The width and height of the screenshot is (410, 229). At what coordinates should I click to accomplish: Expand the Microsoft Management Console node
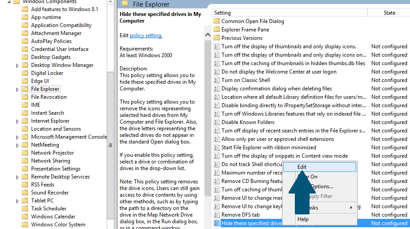click(x=17, y=137)
